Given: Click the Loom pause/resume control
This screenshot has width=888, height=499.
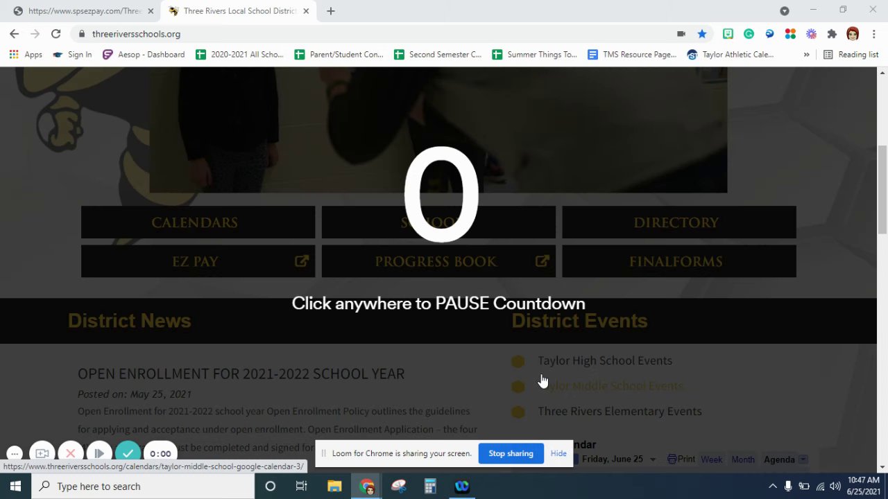Looking at the screenshot, I should [99, 453].
